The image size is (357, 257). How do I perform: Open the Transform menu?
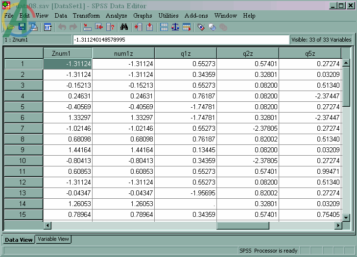(x=86, y=16)
